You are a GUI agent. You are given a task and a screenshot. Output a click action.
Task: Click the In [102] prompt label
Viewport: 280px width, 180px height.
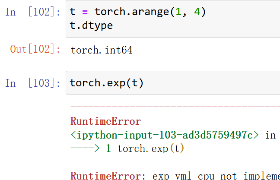coord(33,12)
